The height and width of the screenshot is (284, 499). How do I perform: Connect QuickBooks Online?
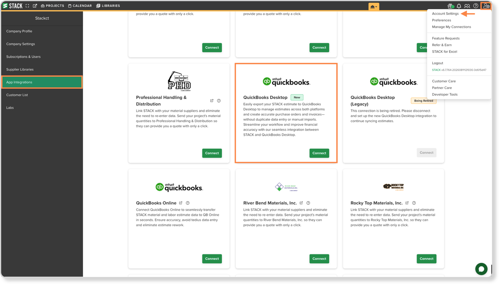(212, 259)
